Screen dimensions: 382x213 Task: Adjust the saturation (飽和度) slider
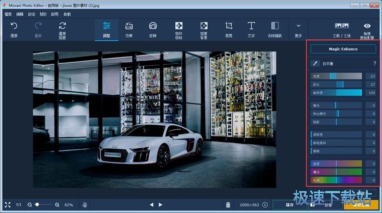(x=336, y=93)
